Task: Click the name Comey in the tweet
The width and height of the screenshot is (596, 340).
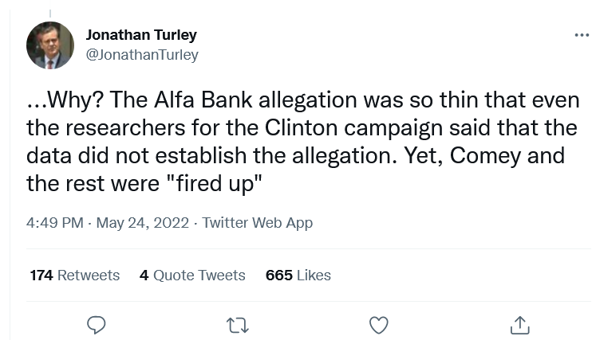Action: click(x=485, y=156)
